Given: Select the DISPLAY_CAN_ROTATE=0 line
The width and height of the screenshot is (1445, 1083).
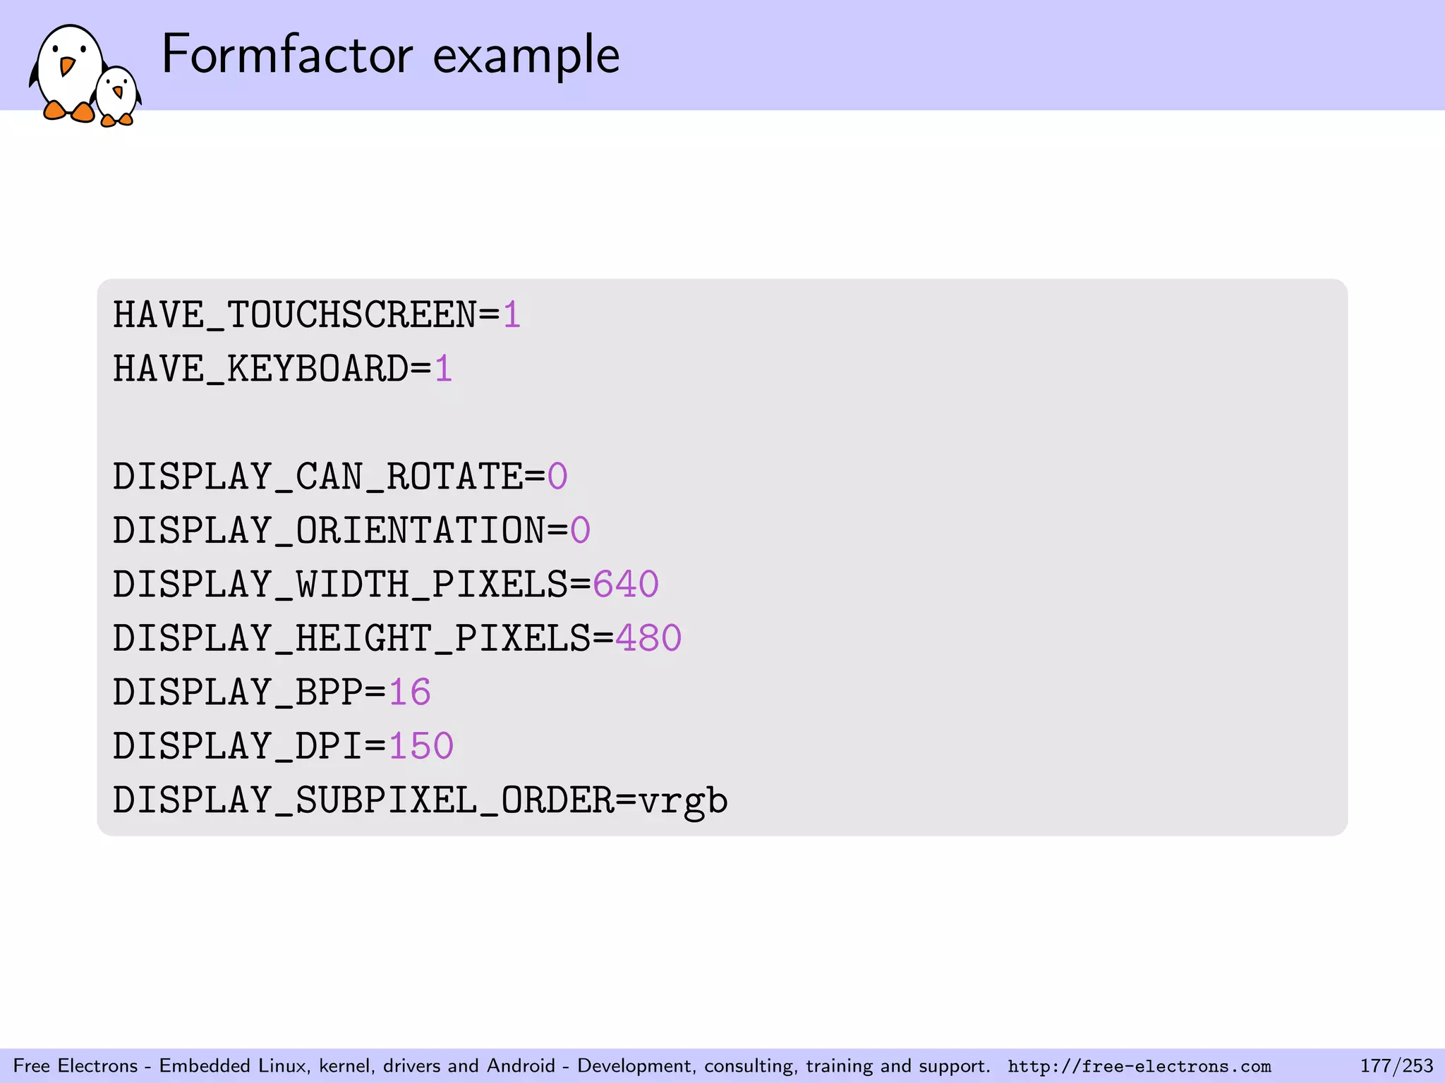Looking at the screenshot, I should point(340,477).
